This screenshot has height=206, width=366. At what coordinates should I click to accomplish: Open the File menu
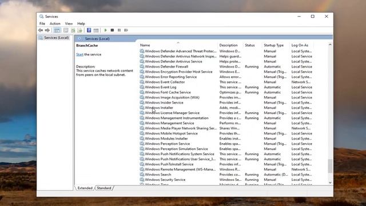pos(42,23)
